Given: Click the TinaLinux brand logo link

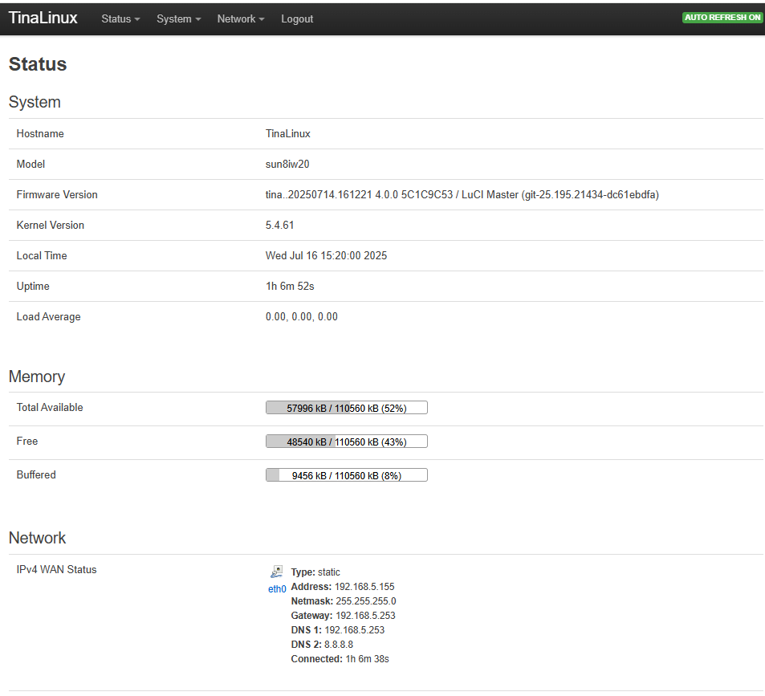Looking at the screenshot, I should pyautogui.click(x=43, y=18).
